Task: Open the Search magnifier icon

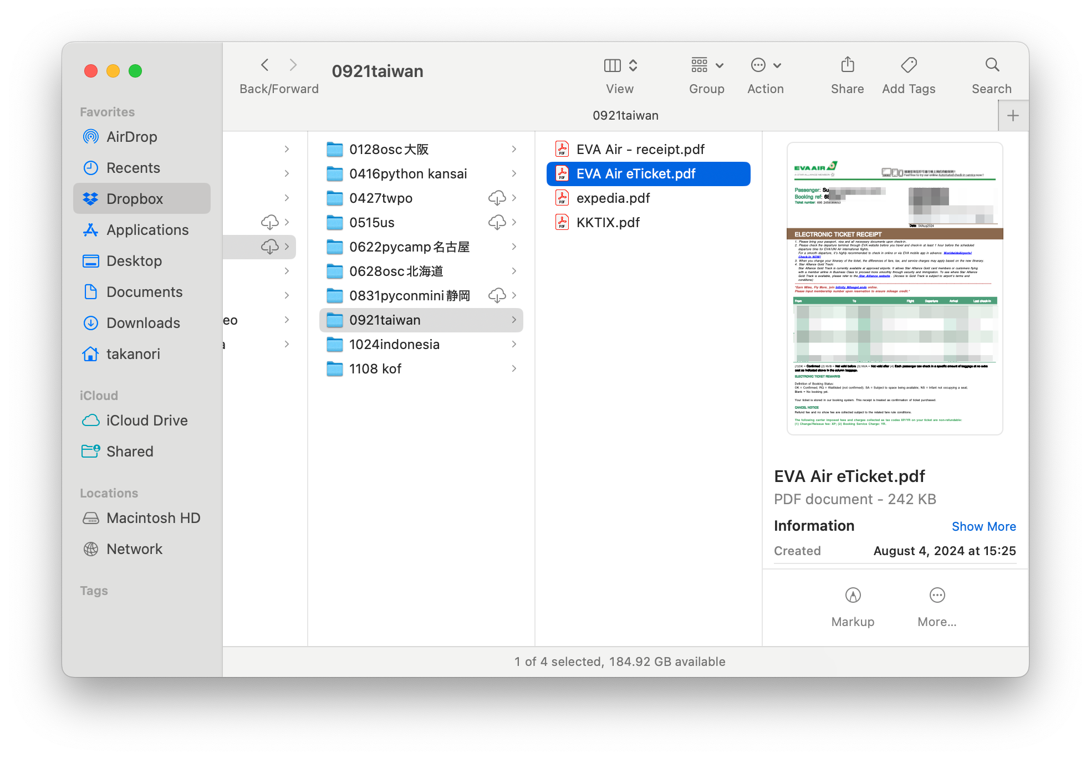Action: pos(992,65)
